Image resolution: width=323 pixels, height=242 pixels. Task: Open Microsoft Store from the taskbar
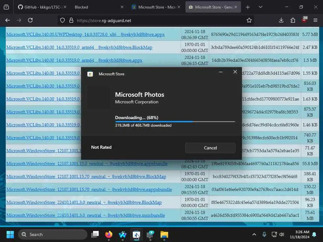point(136,234)
